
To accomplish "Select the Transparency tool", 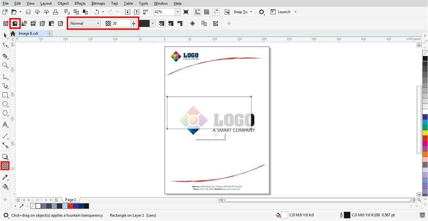I will coord(5,166).
